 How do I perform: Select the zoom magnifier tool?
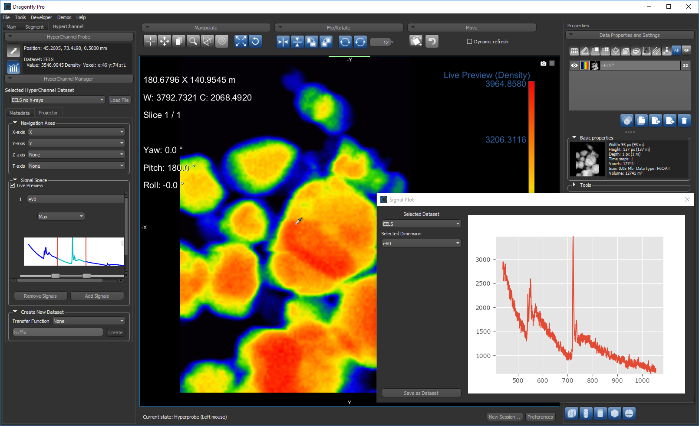(193, 41)
